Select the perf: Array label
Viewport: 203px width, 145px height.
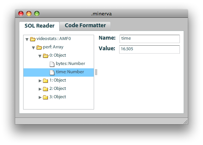point(53,47)
